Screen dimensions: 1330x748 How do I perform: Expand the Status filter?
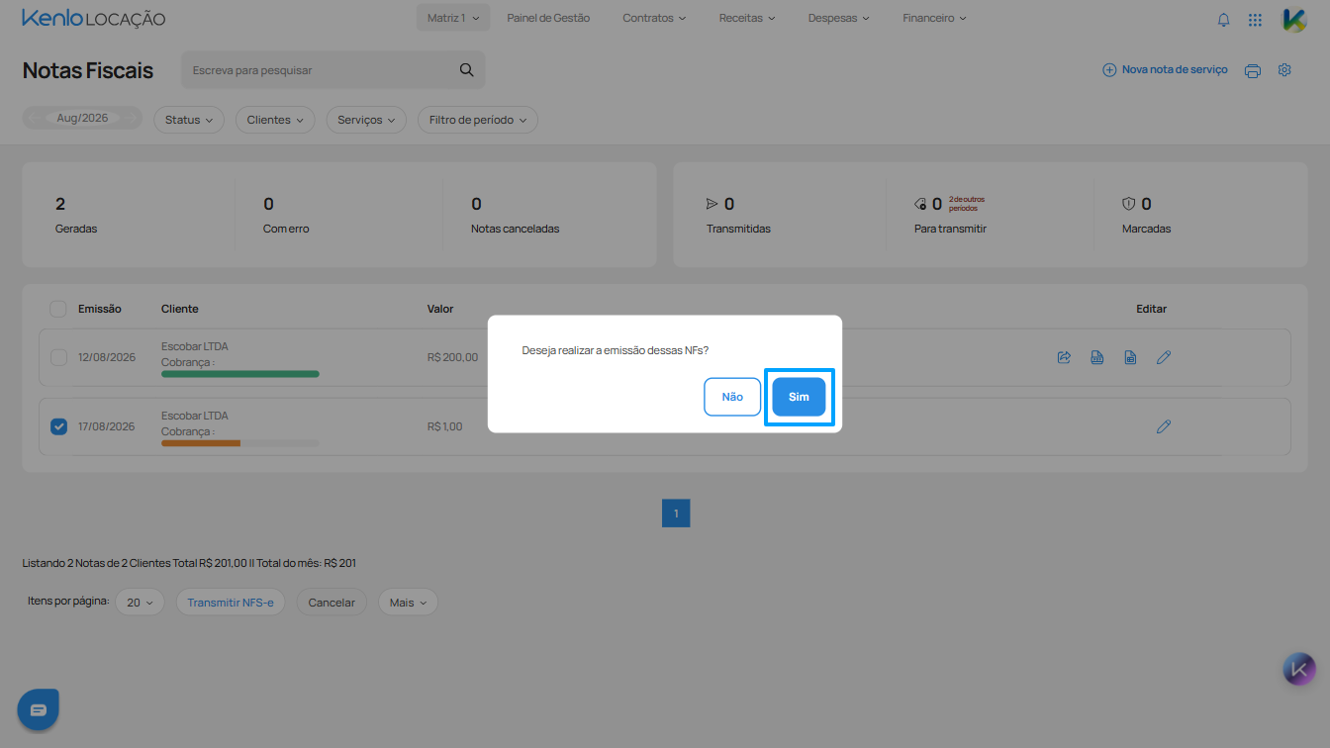point(189,120)
